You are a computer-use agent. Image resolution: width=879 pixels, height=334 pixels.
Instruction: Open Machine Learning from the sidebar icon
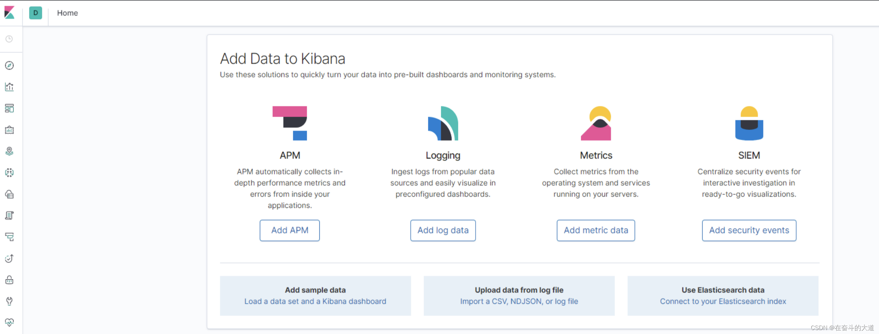pyautogui.click(x=9, y=173)
